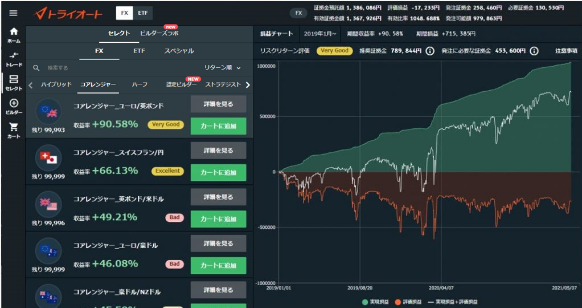Select the セレクト tab
Image resolution: width=582 pixels, height=308 pixels.
pyautogui.click(x=119, y=34)
